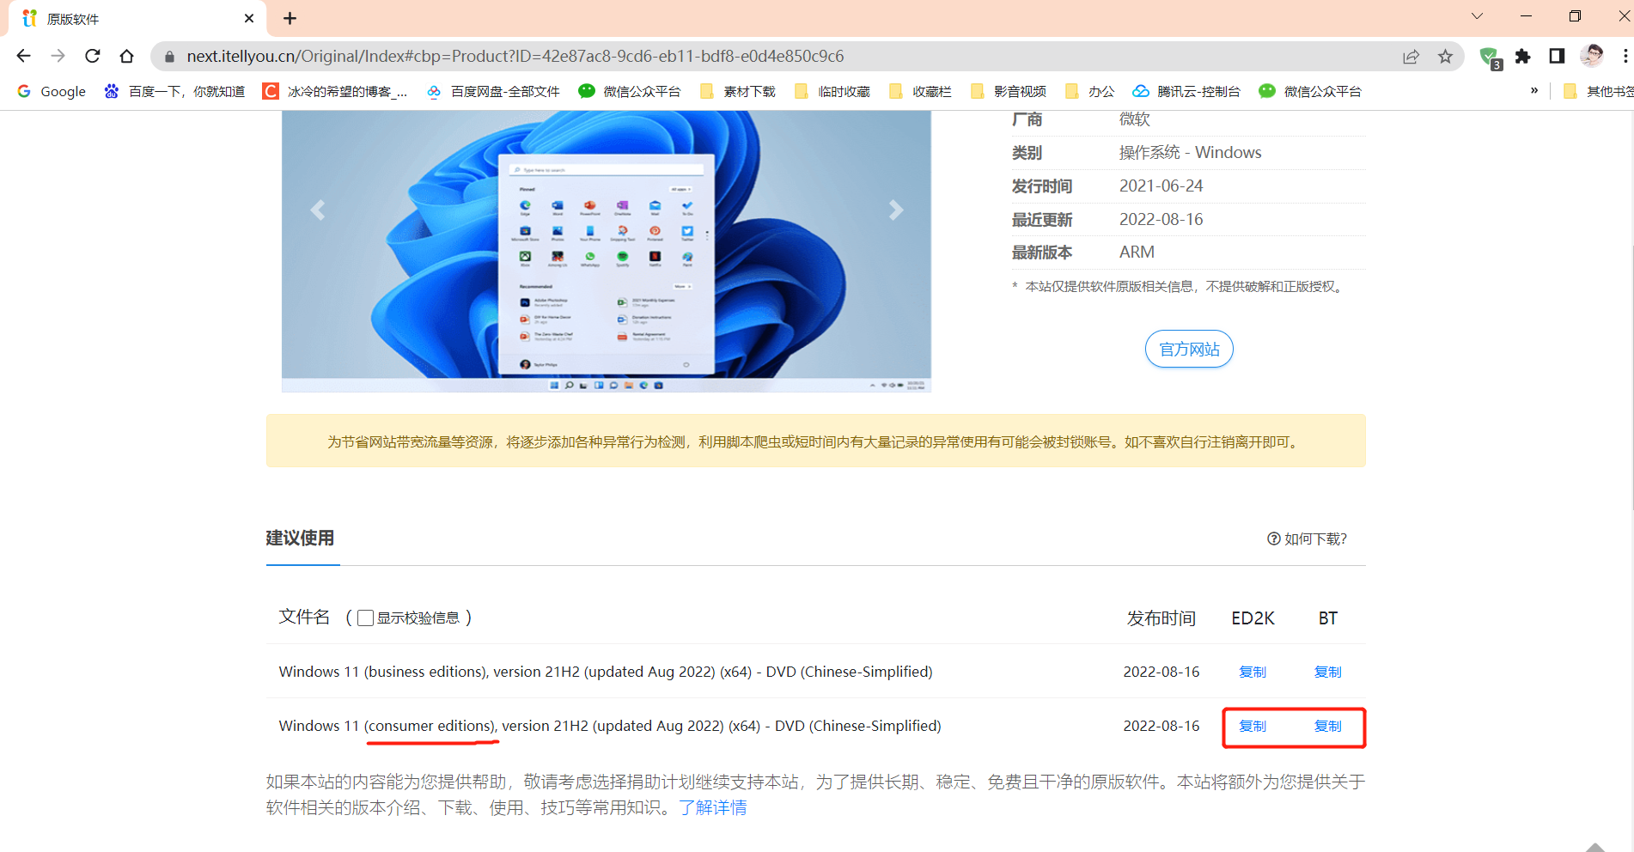Copy ED2K link for business editions
The image size is (1634, 852).
(1253, 672)
